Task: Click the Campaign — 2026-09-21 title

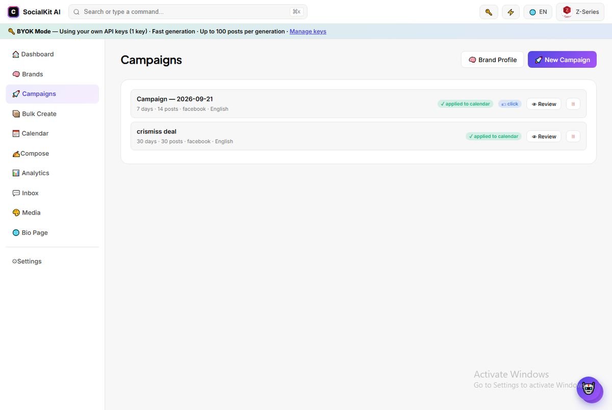Action: pyautogui.click(x=174, y=99)
